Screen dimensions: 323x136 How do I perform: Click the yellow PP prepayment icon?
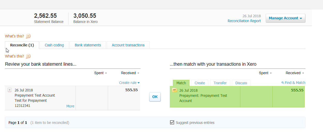tap(174, 90)
